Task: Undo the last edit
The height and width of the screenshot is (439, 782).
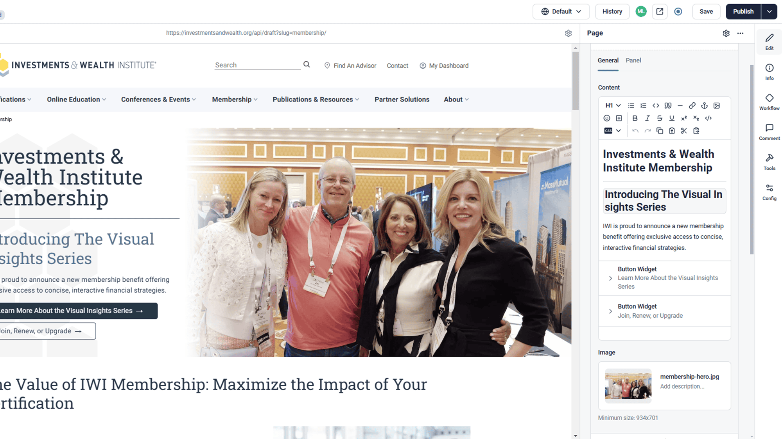Action: [x=635, y=131]
